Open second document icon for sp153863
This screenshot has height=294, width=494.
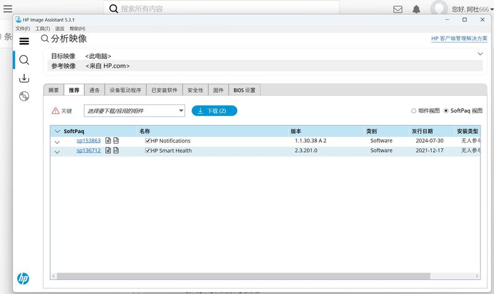[x=116, y=141]
